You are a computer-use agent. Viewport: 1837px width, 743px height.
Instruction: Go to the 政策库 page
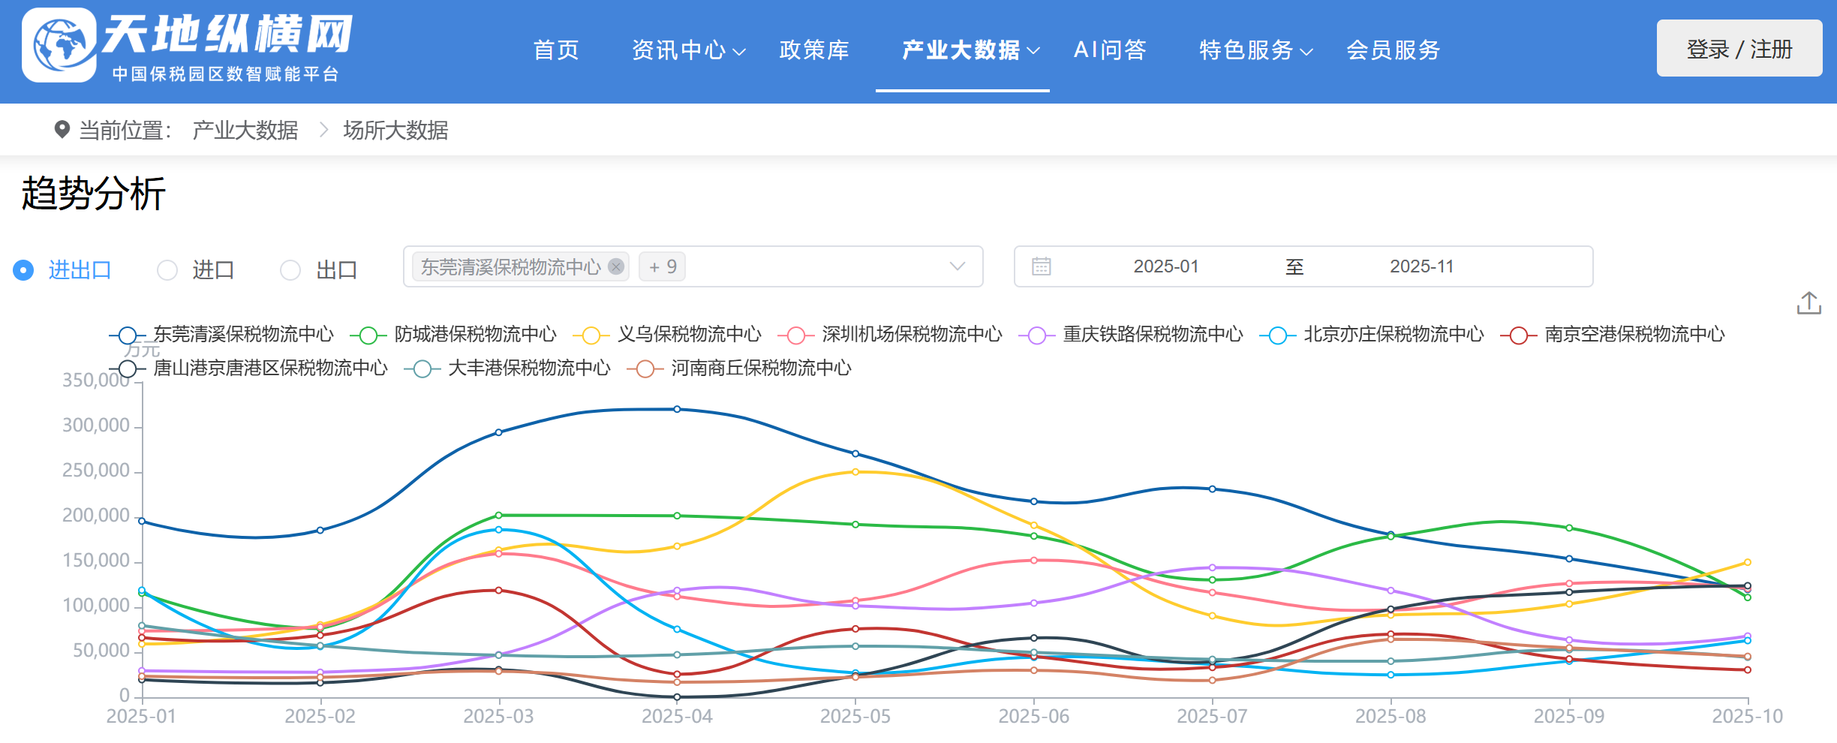[814, 50]
